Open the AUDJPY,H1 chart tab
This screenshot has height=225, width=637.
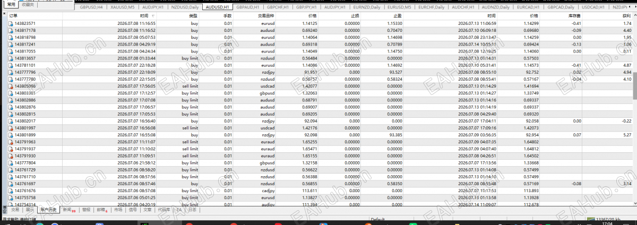point(154,7)
